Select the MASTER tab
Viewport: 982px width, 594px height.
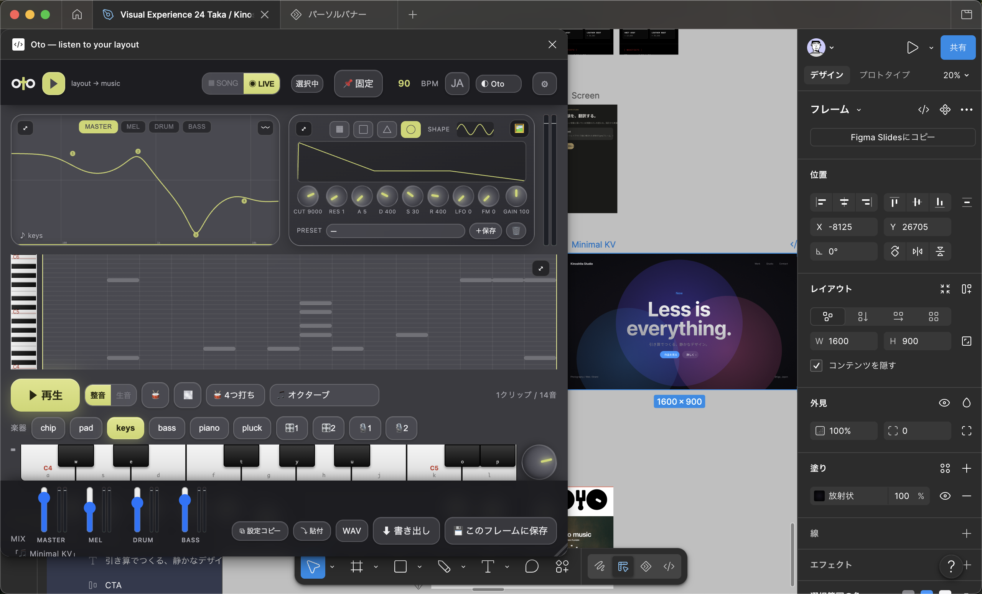98,126
